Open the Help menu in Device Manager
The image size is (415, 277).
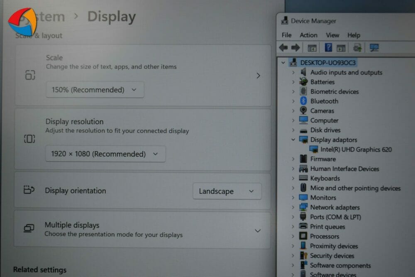tap(354, 35)
